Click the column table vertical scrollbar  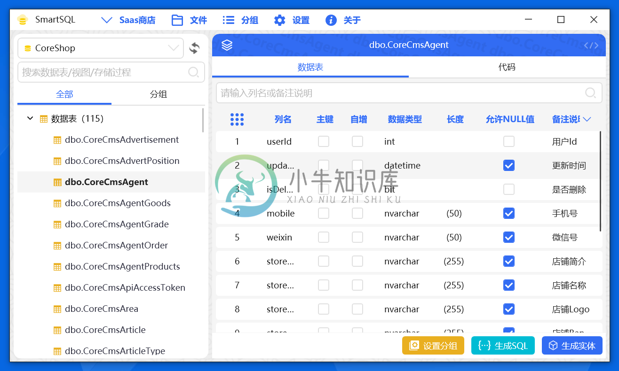[601, 181]
